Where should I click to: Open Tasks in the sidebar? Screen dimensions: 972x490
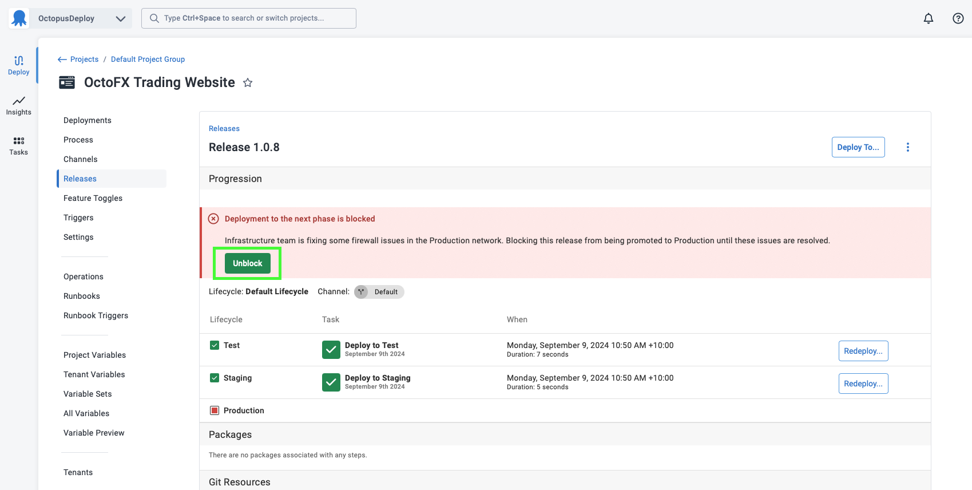click(x=19, y=146)
